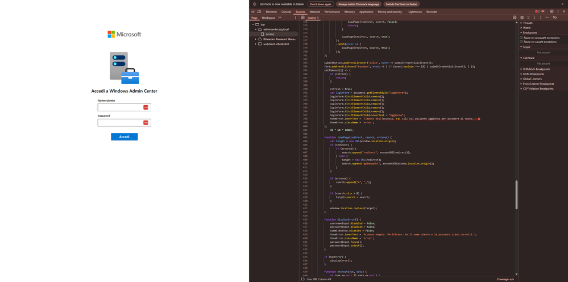The height and width of the screenshot is (282, 568).
Task: Click the step over function icon
Action: (x=528, y=18)
